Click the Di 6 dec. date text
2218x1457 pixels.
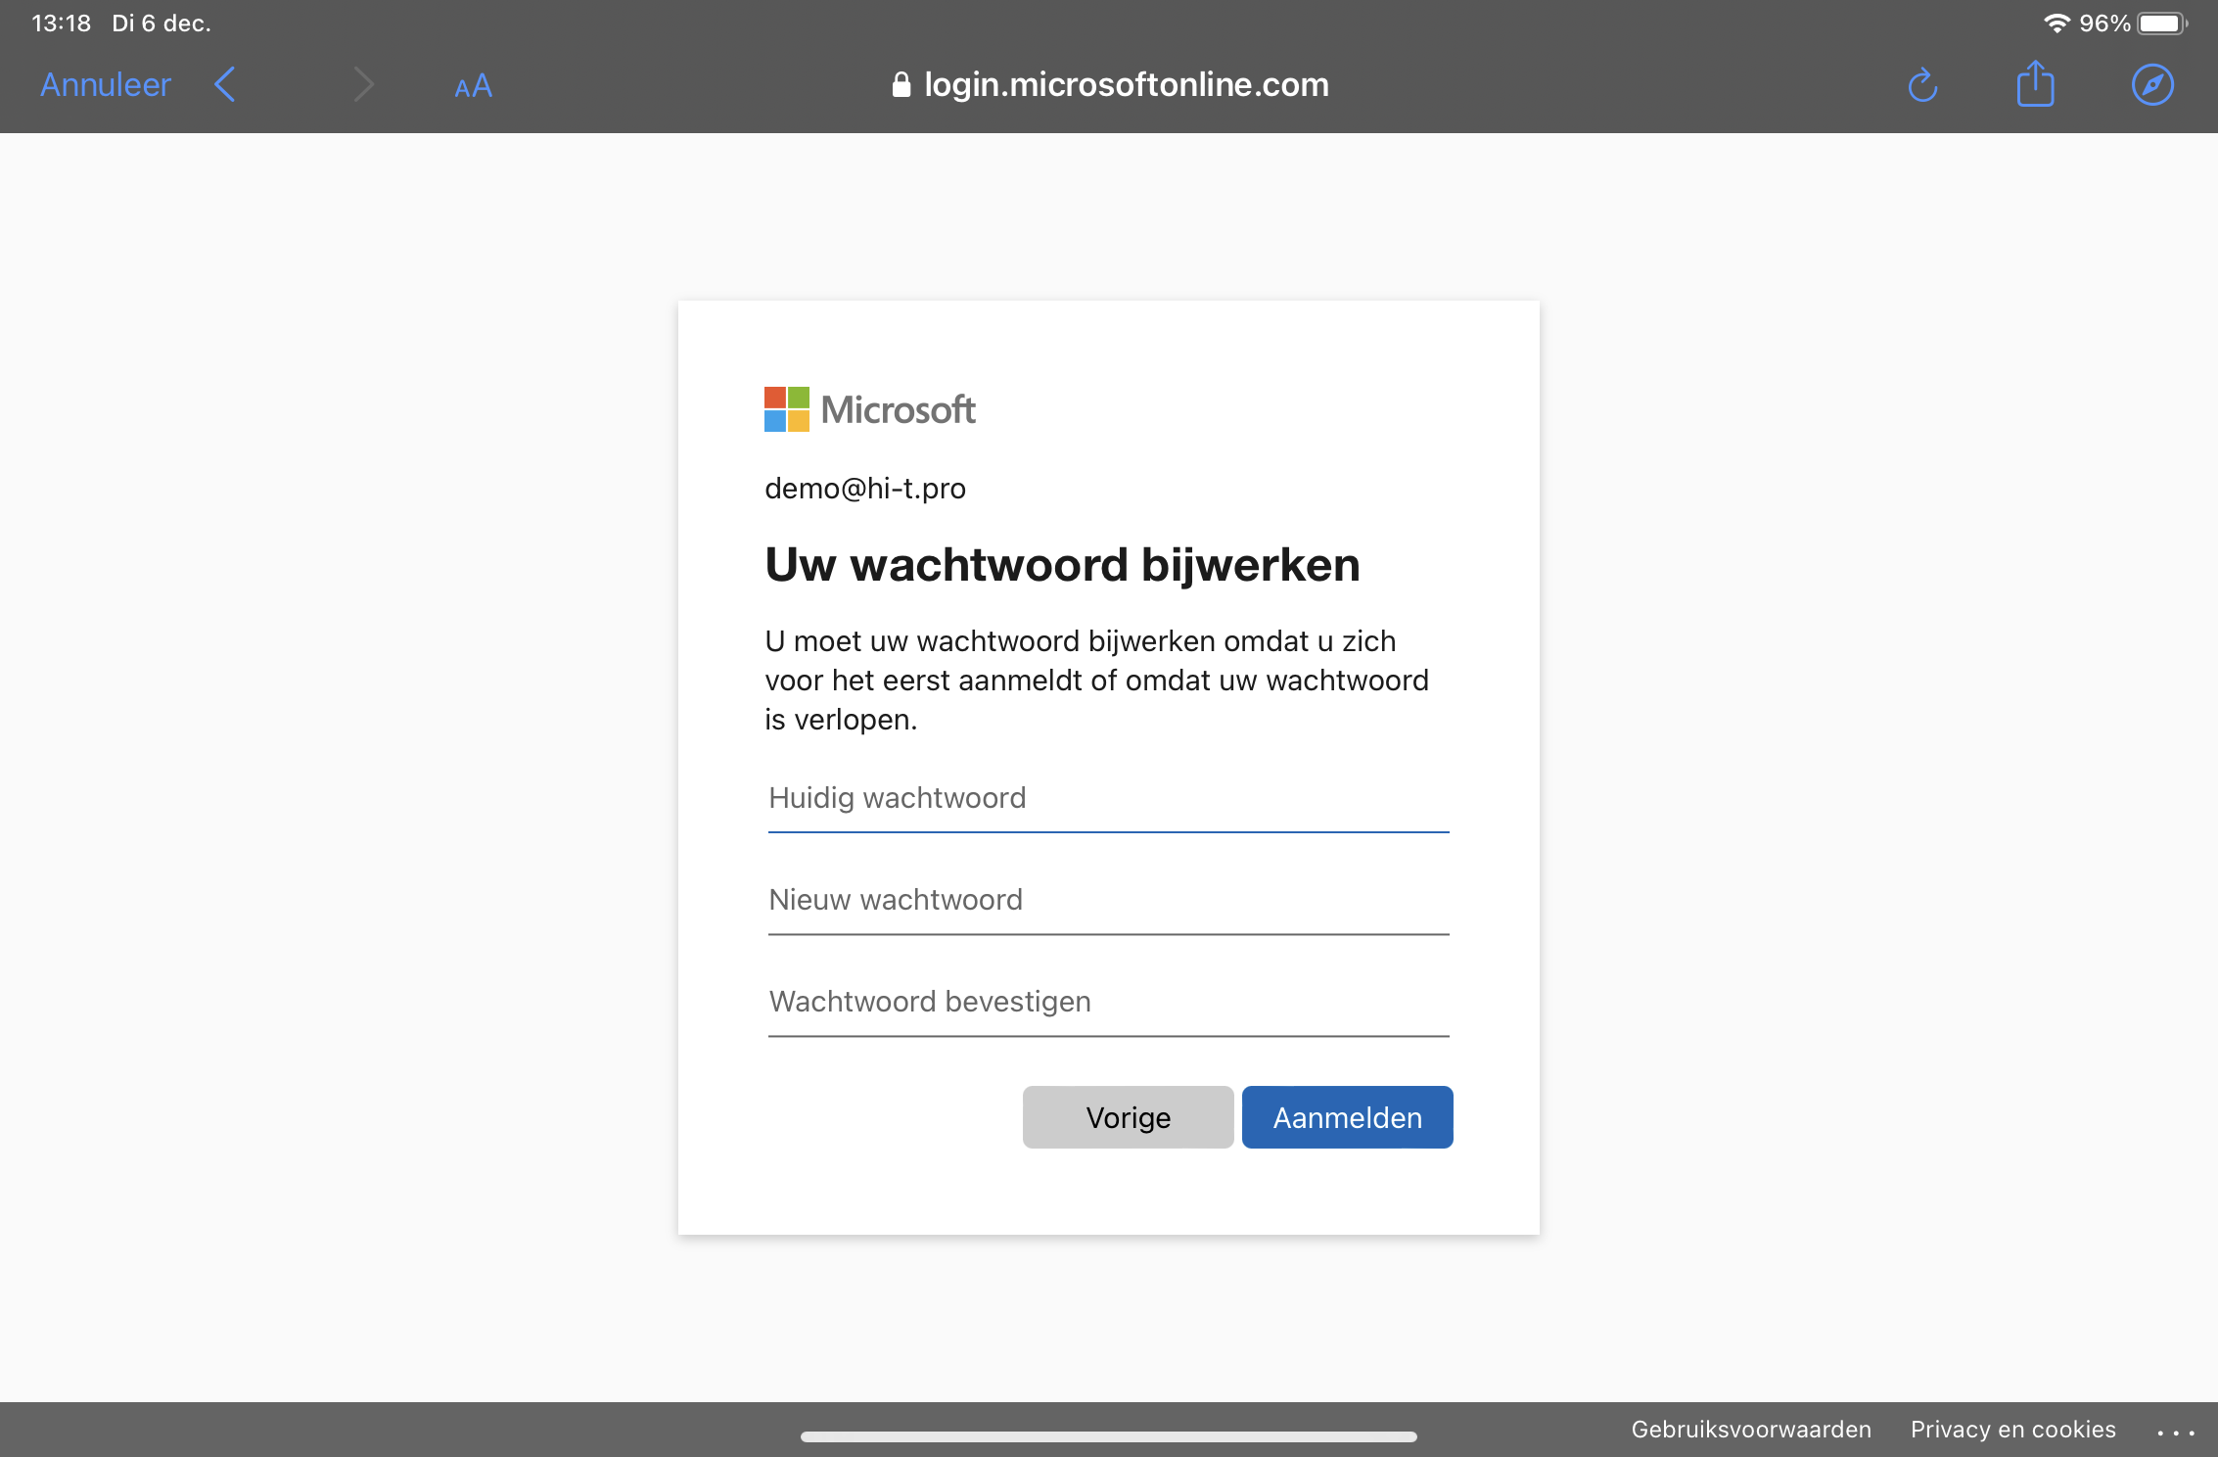click(x=162, y=23)
